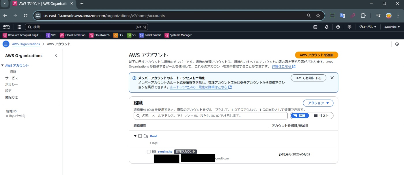Open the Root organizational unit link
The image size is (404, 175).
154,136
